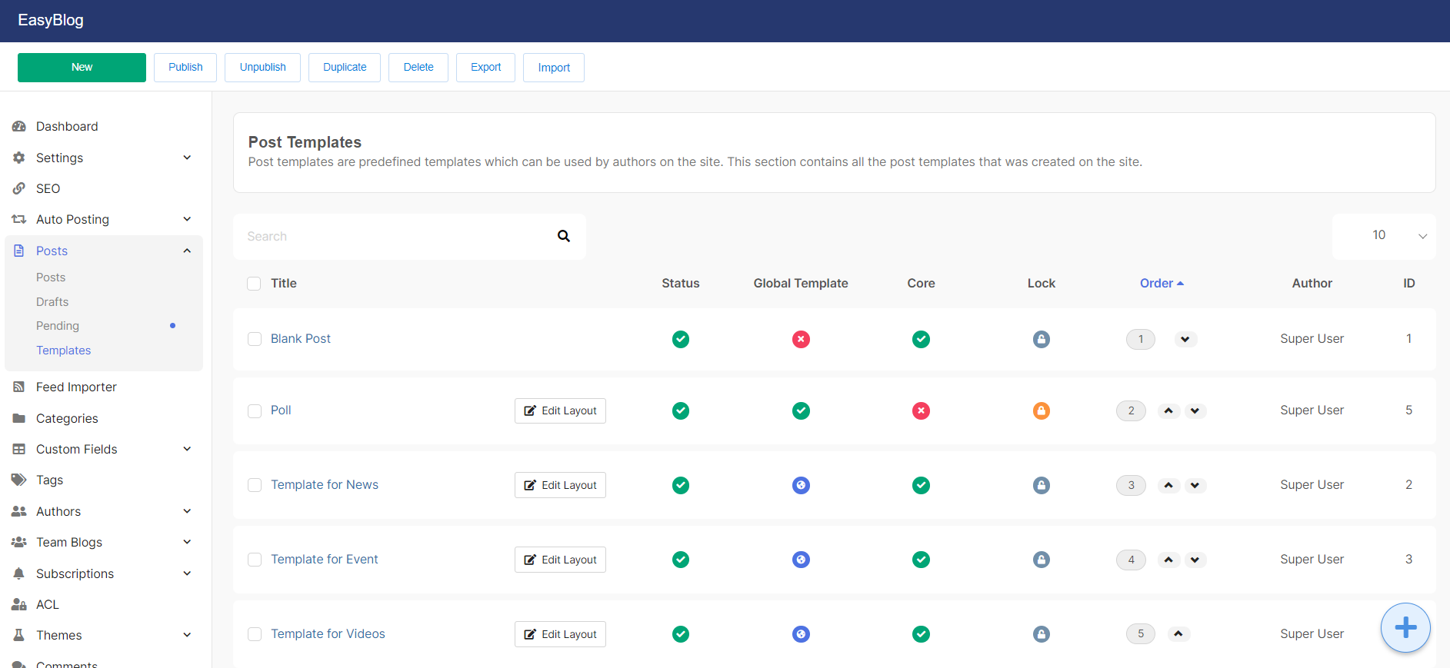Check the Template for Videos checkbox
1450x668 pixels.
tap(255, 634)
